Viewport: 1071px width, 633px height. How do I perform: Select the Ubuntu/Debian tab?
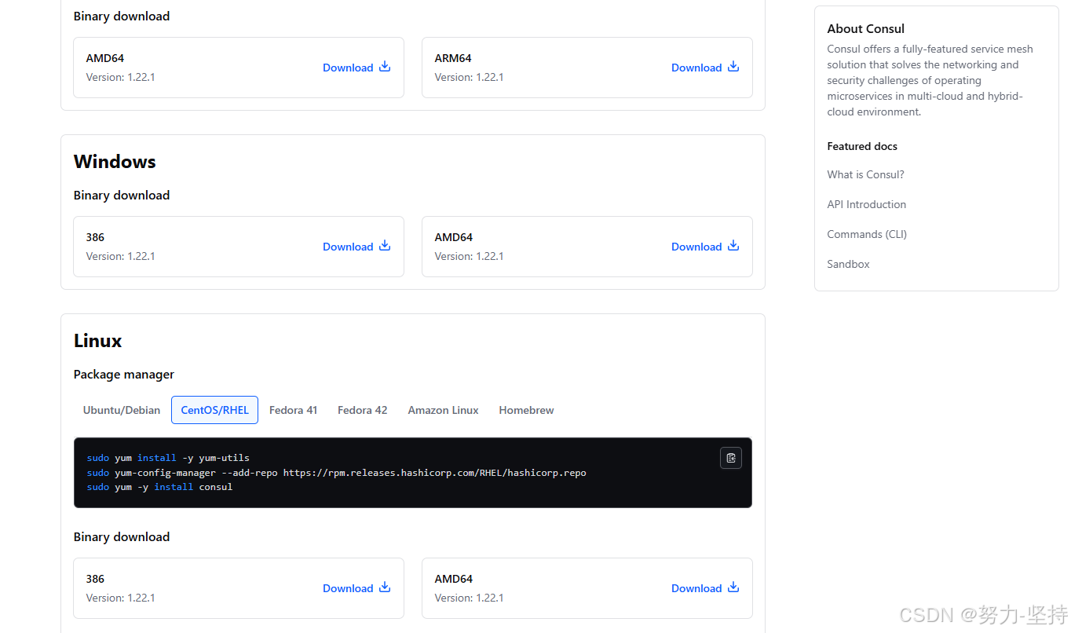122,410
